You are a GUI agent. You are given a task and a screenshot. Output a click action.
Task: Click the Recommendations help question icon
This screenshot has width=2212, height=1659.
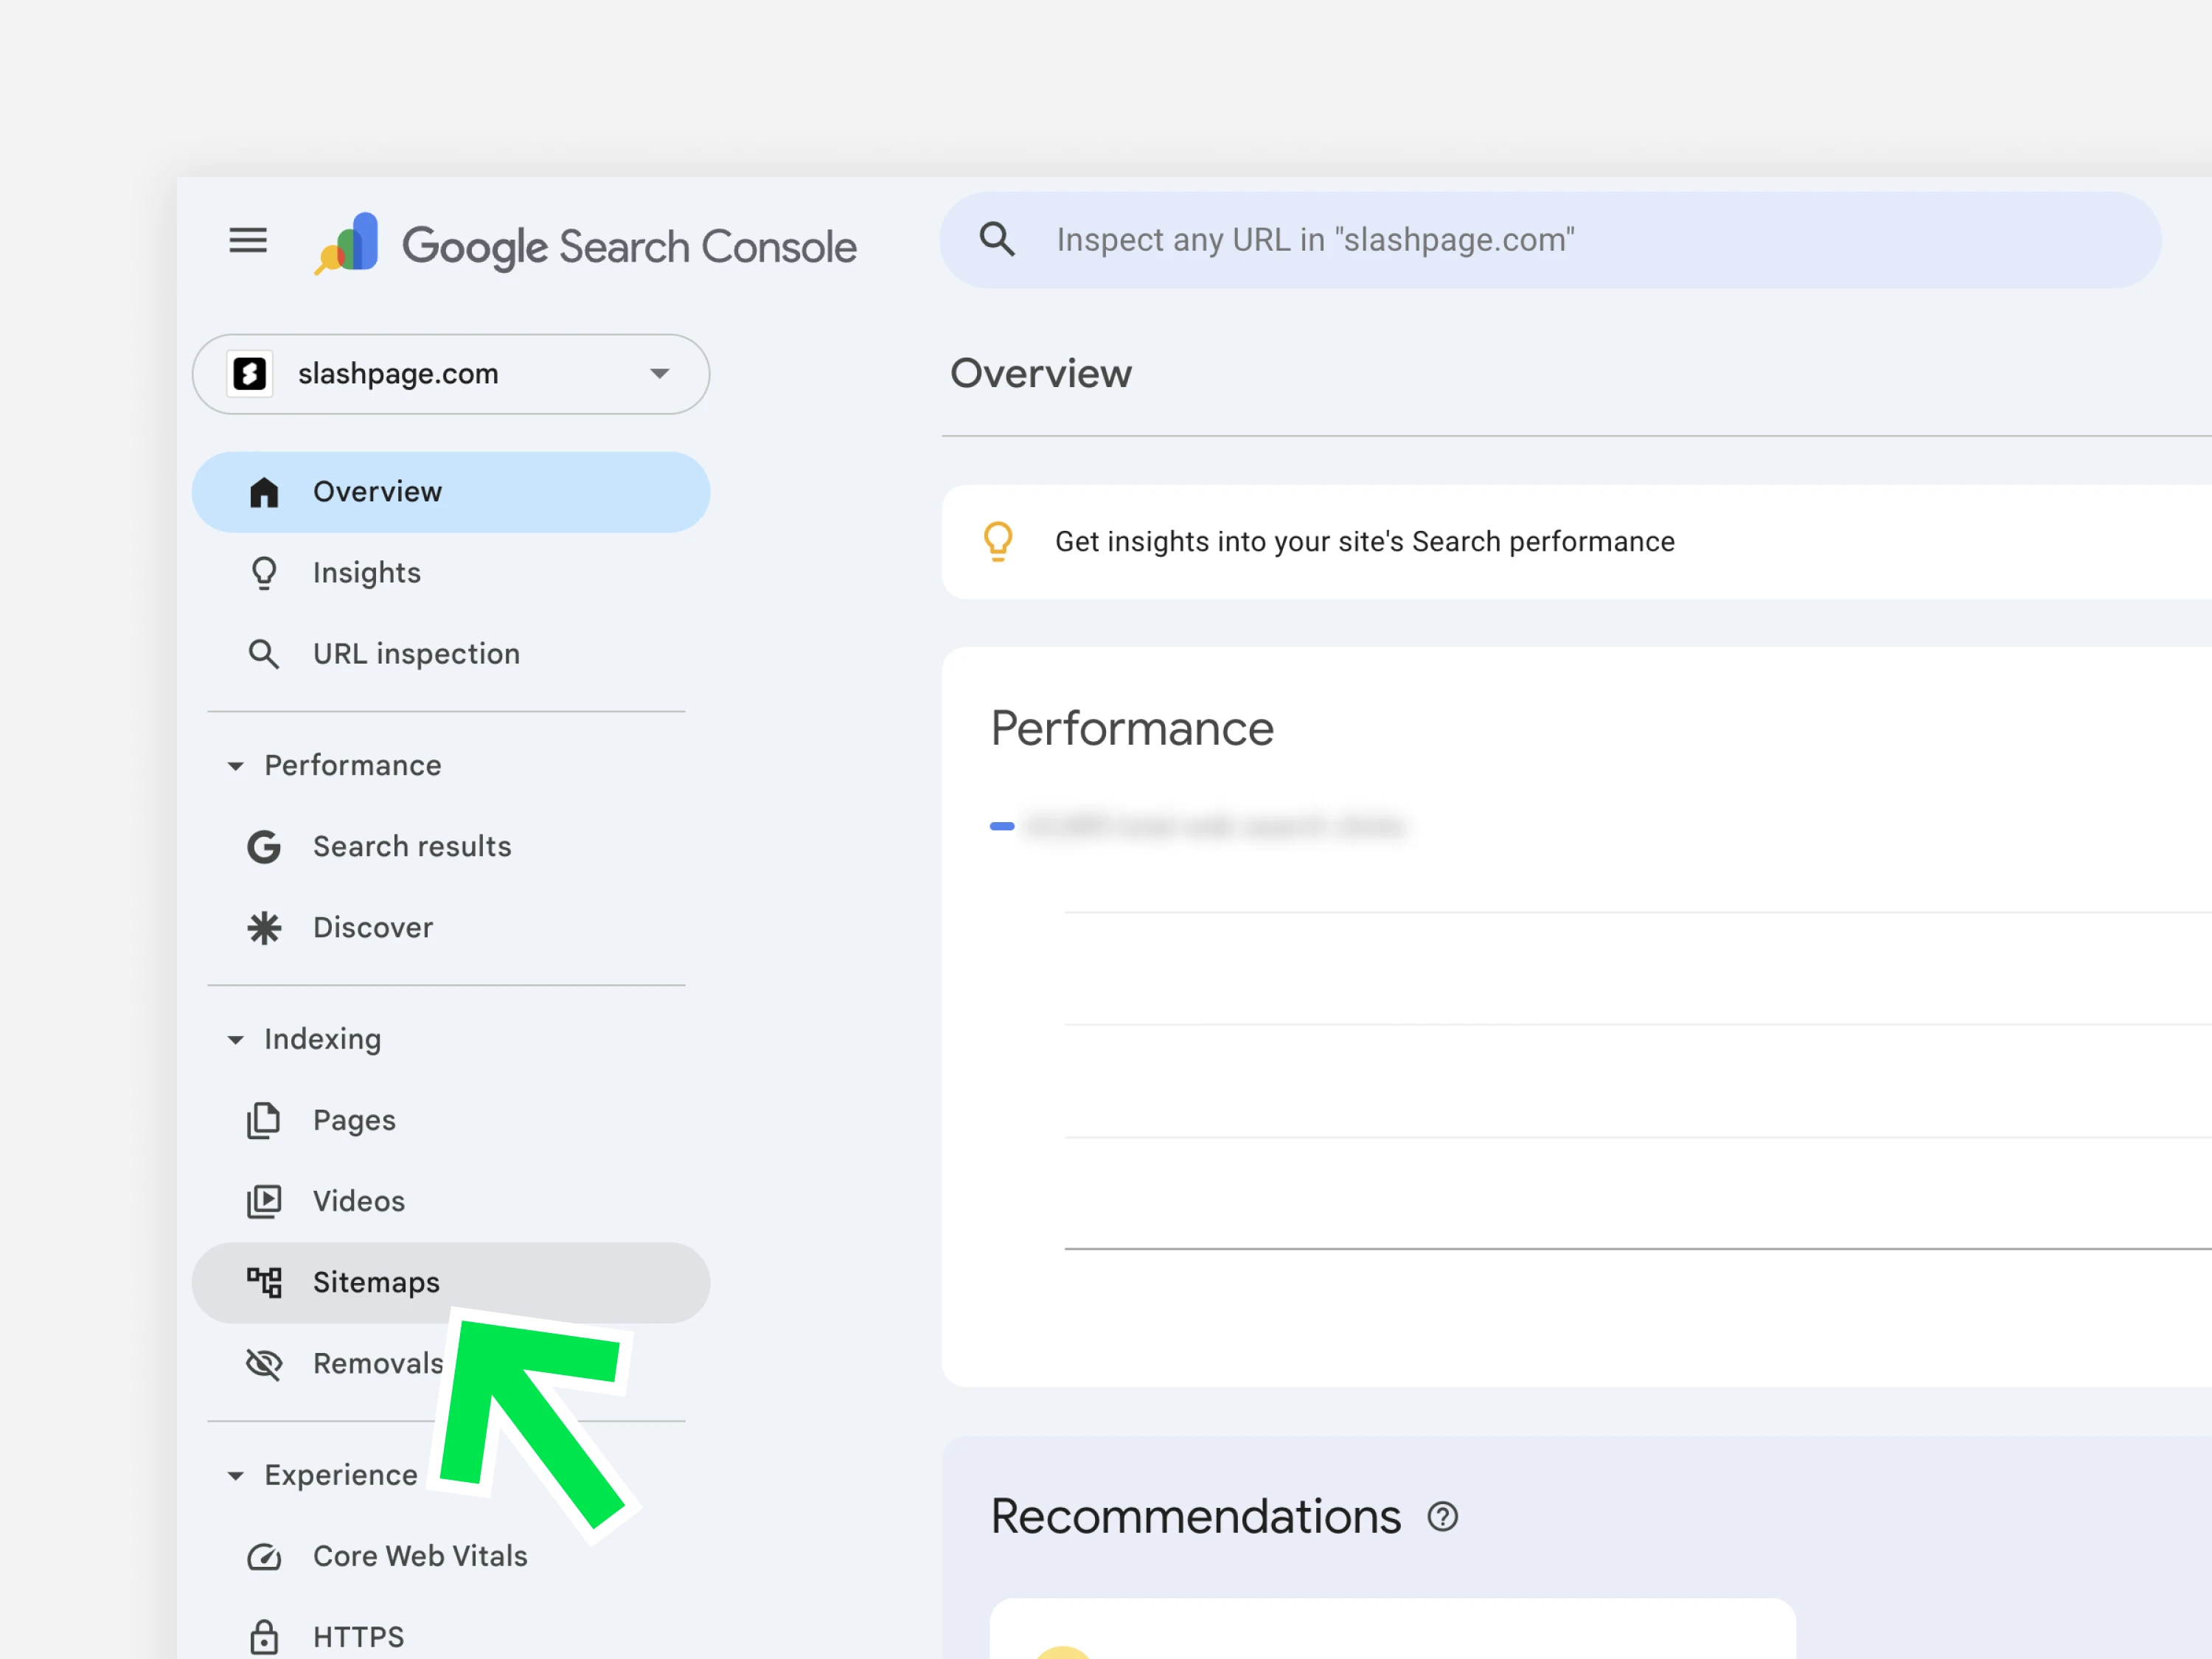pos(1442,1517)
